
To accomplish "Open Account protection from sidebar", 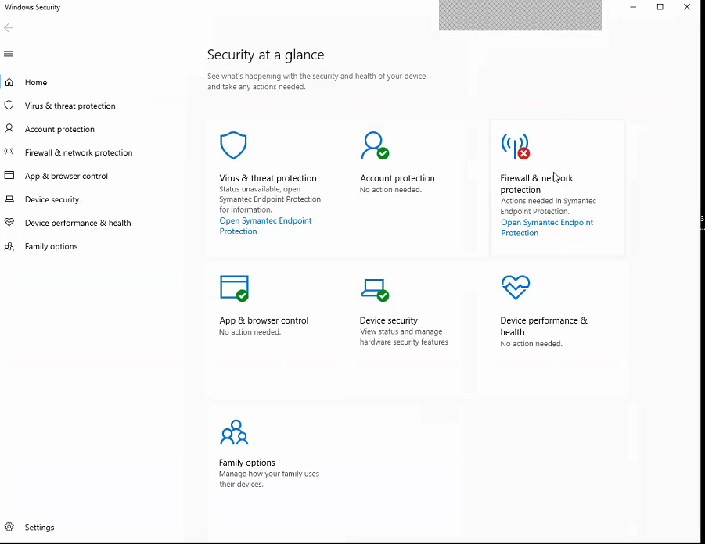I will [59, 130].
